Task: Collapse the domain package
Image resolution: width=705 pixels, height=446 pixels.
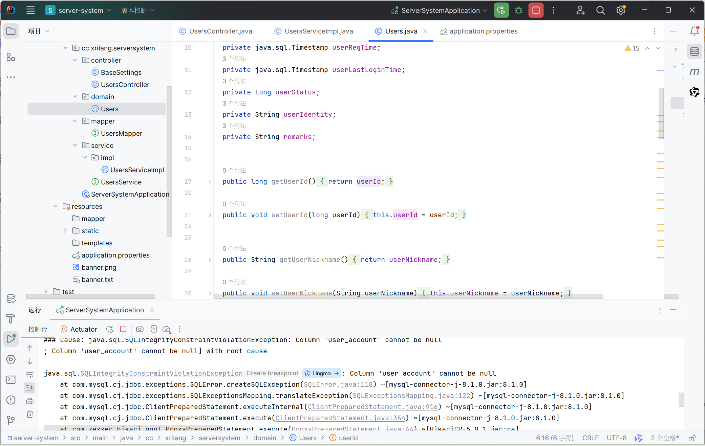Action: point(75,97)
